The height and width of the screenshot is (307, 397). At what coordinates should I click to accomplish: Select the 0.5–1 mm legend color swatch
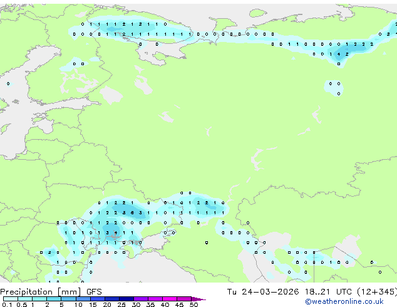click(x=25, y=299)
